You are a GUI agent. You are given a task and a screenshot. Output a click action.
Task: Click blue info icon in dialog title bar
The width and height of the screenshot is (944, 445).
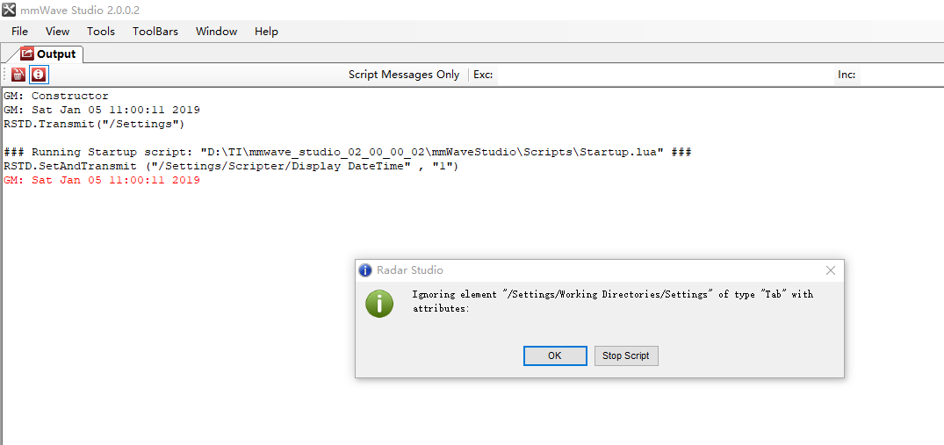click(364, 270)
